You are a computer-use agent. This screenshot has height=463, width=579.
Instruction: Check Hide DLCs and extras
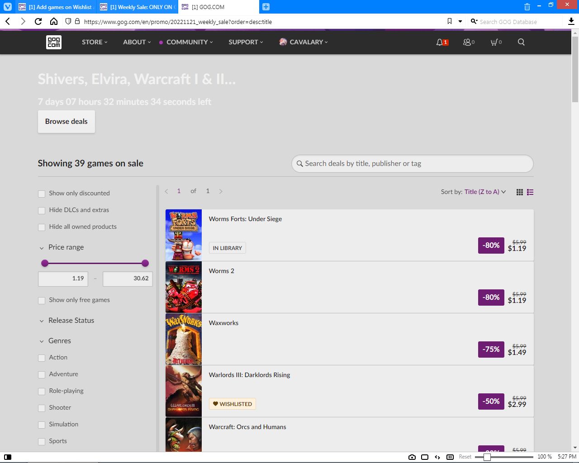(x=42, y=210)
